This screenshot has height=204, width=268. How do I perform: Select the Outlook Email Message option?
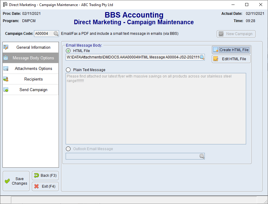tap(68, 149)
